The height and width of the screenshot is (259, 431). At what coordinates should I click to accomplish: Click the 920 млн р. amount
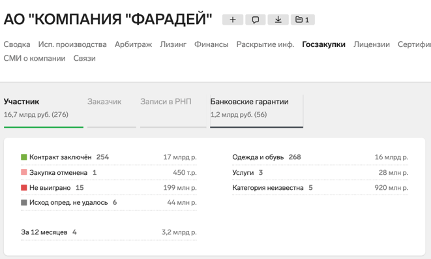tap(391, 187)
